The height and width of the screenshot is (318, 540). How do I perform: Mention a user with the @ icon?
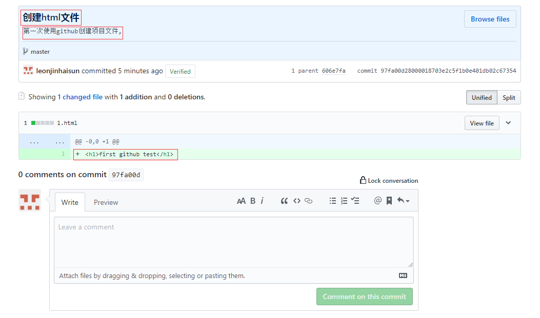tap(378, 200)
